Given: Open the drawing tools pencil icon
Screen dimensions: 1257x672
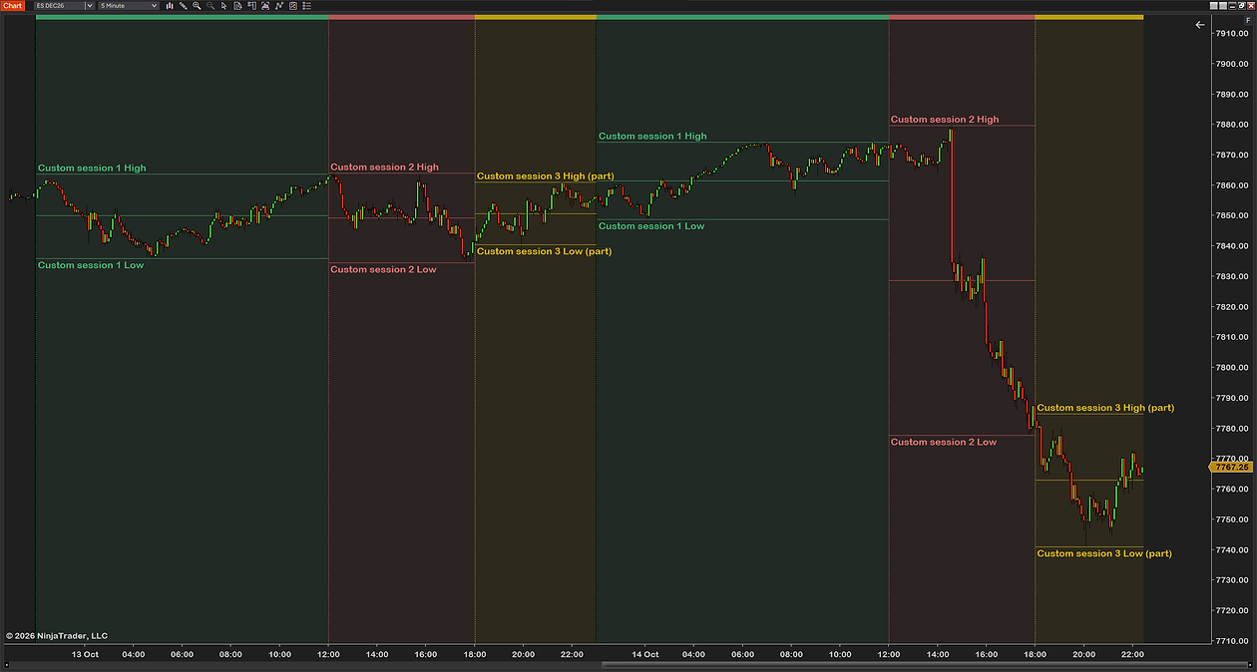Looking at the screenshot, I should [x=183, y=5].
